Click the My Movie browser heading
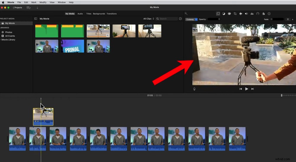The width and height of the screenshot is (296, 162). 44,19
